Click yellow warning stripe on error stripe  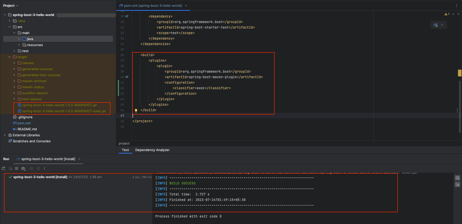point(460,73)
